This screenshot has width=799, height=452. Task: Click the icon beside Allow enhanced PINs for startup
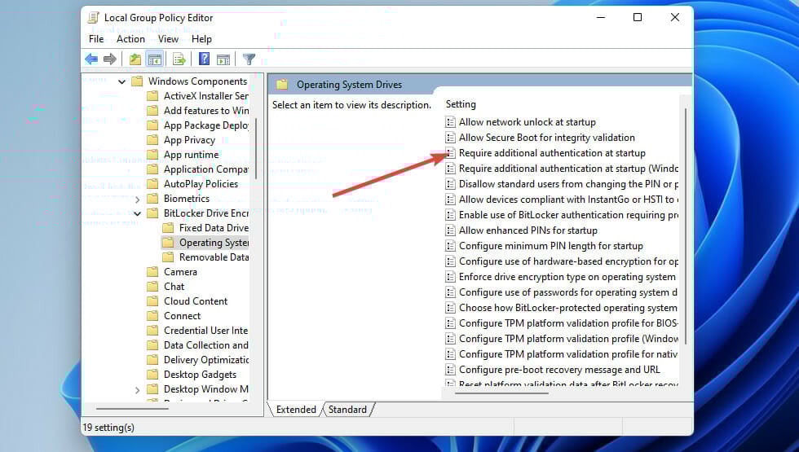[x=450, y=230]
